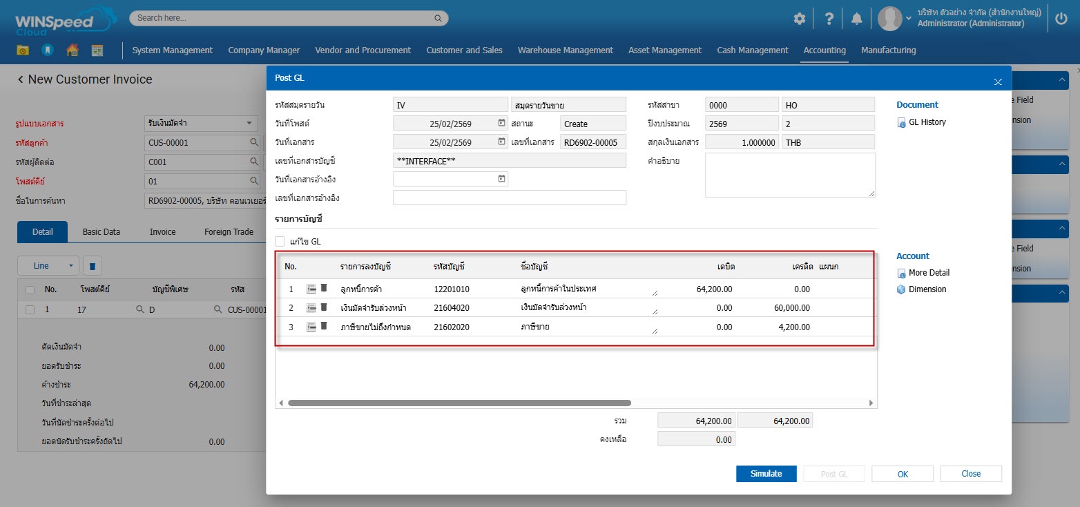Click the horizontal scrollbar in GL grid
1080x507 pixels.
coord(459,403)
